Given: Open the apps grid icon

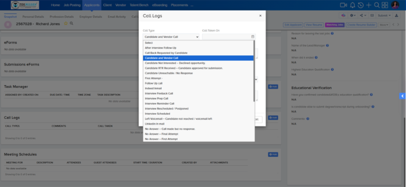Looking at the screenshot, I should tap(385, 5).
